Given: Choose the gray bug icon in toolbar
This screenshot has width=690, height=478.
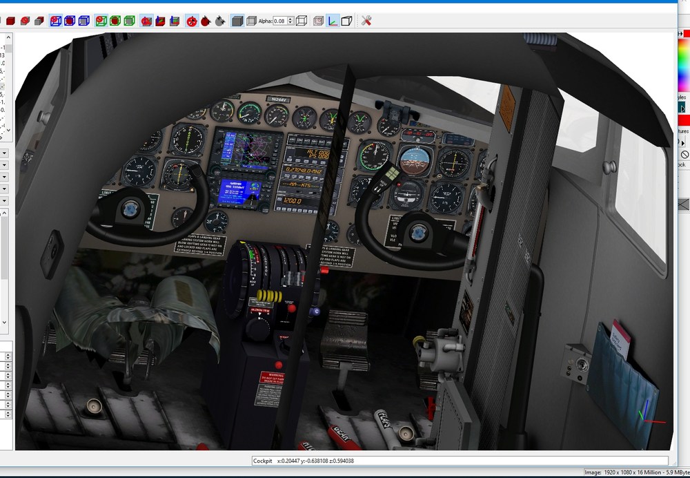Looking at the screenshot, I should [220, 21].
